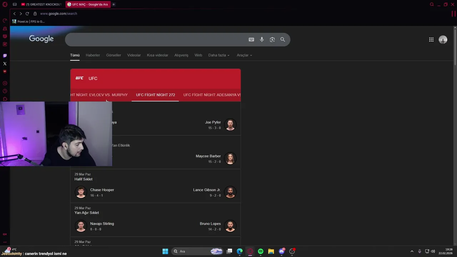The height and width of the screenshot is (257, 457).
Task: Click the Opera tab search icon at top right
Action: pyautogui.click(x=432, y=4)
